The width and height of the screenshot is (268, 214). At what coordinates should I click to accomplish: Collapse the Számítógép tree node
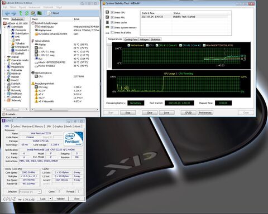pyautogui.click(x=5, y=27)
